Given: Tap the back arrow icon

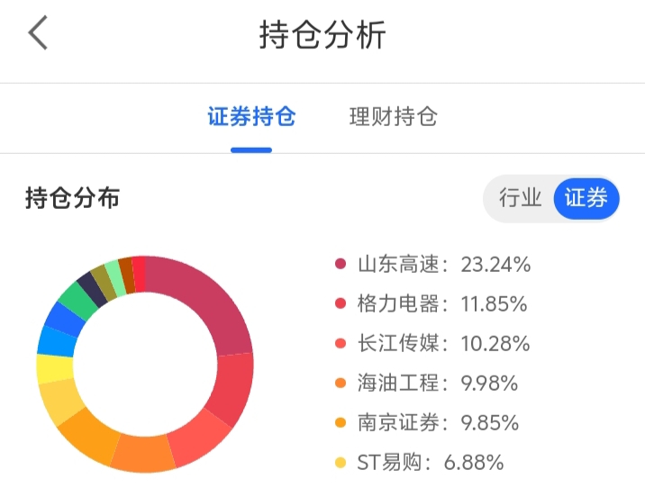Looking at the screenshot, I should pos(38,34).
